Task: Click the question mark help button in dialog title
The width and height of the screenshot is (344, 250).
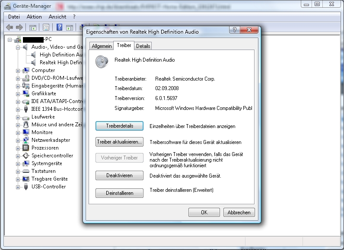Action: tap(234, 30)
